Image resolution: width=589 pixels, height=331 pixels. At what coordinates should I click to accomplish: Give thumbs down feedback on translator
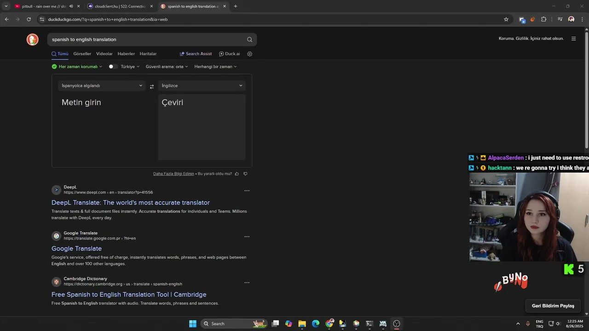pos(245,174)
